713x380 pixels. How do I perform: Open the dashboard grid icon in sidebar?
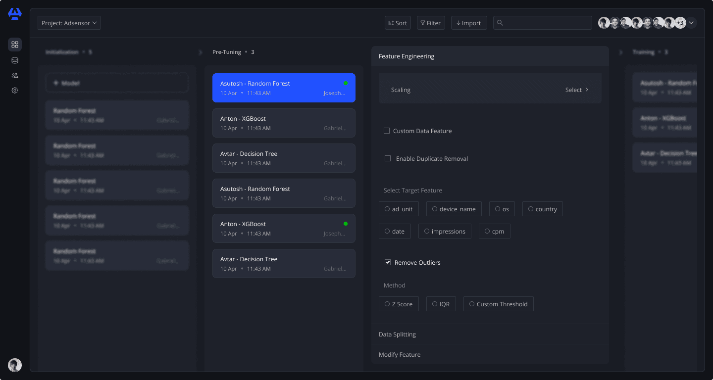point(15,45)
